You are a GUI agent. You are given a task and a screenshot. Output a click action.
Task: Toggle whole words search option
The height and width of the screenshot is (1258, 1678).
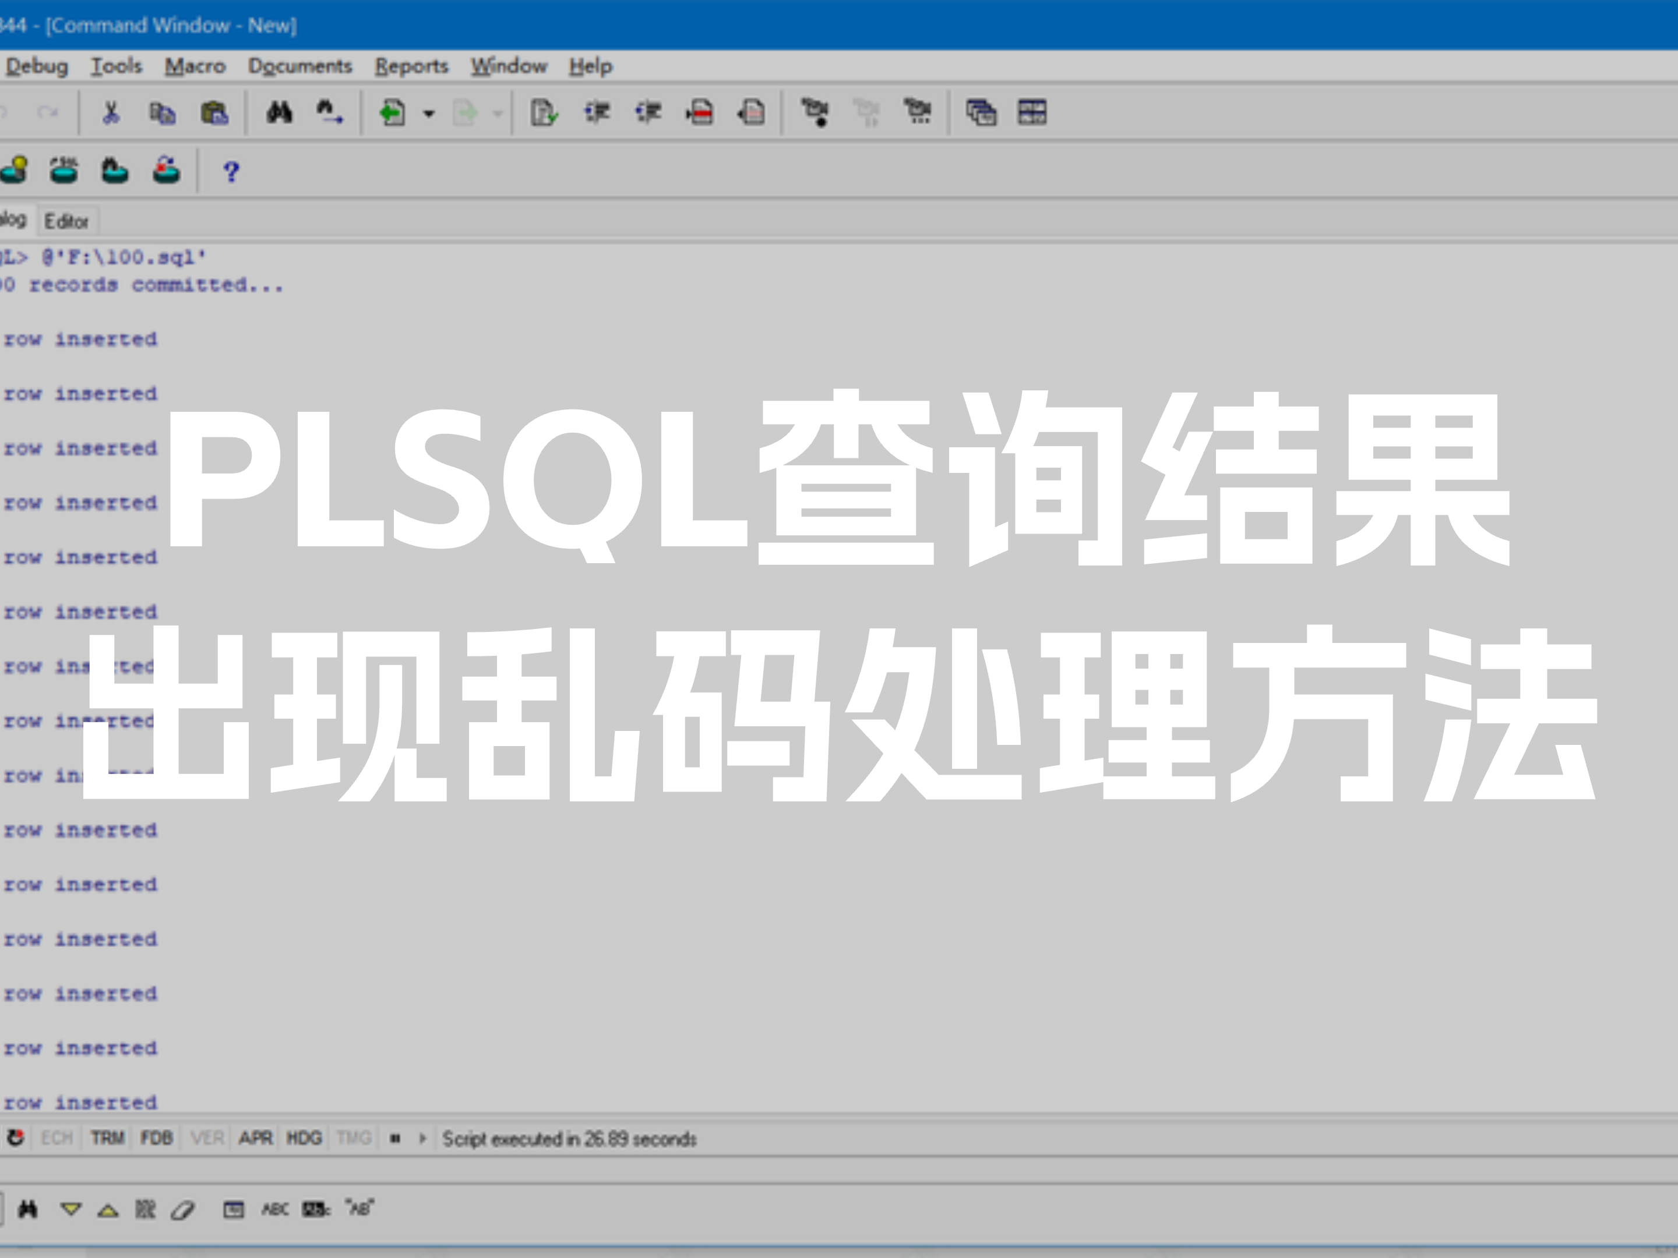click(316, 1208)
